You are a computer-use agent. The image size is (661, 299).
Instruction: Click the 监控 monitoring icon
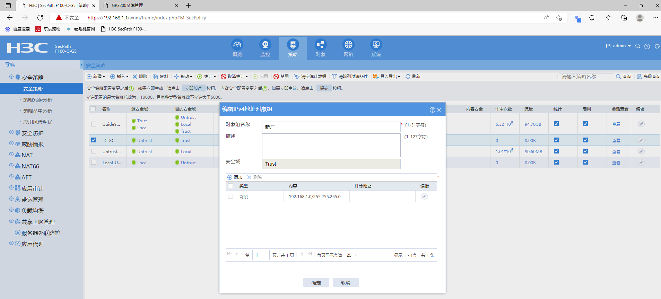pos(265,45)
